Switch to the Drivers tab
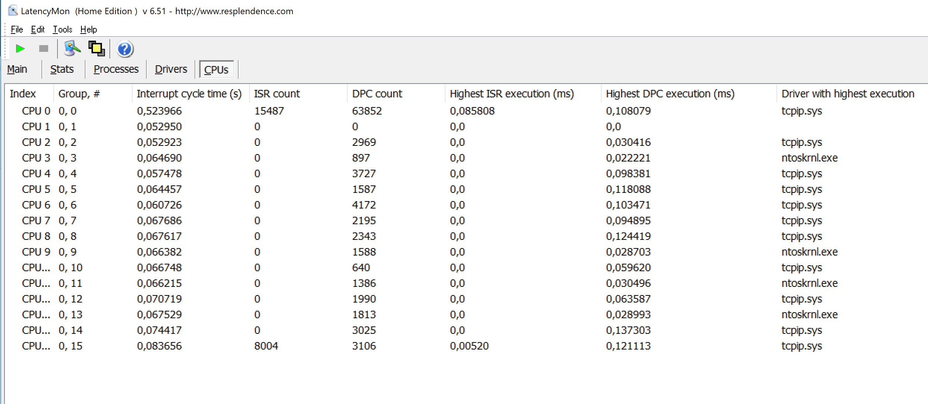 coord(171,69)
